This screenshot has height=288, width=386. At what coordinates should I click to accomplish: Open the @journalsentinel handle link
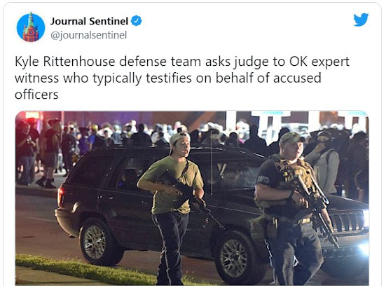click(89, 35)
